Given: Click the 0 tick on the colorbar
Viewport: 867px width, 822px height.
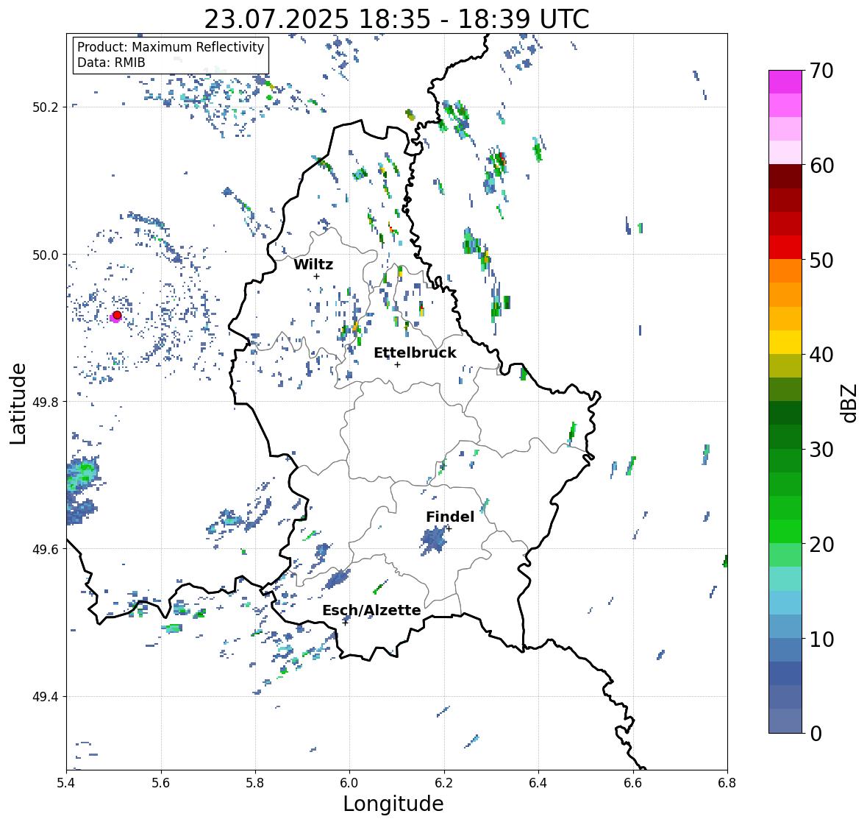Looking at the screenshot, I should click(816, 734).
